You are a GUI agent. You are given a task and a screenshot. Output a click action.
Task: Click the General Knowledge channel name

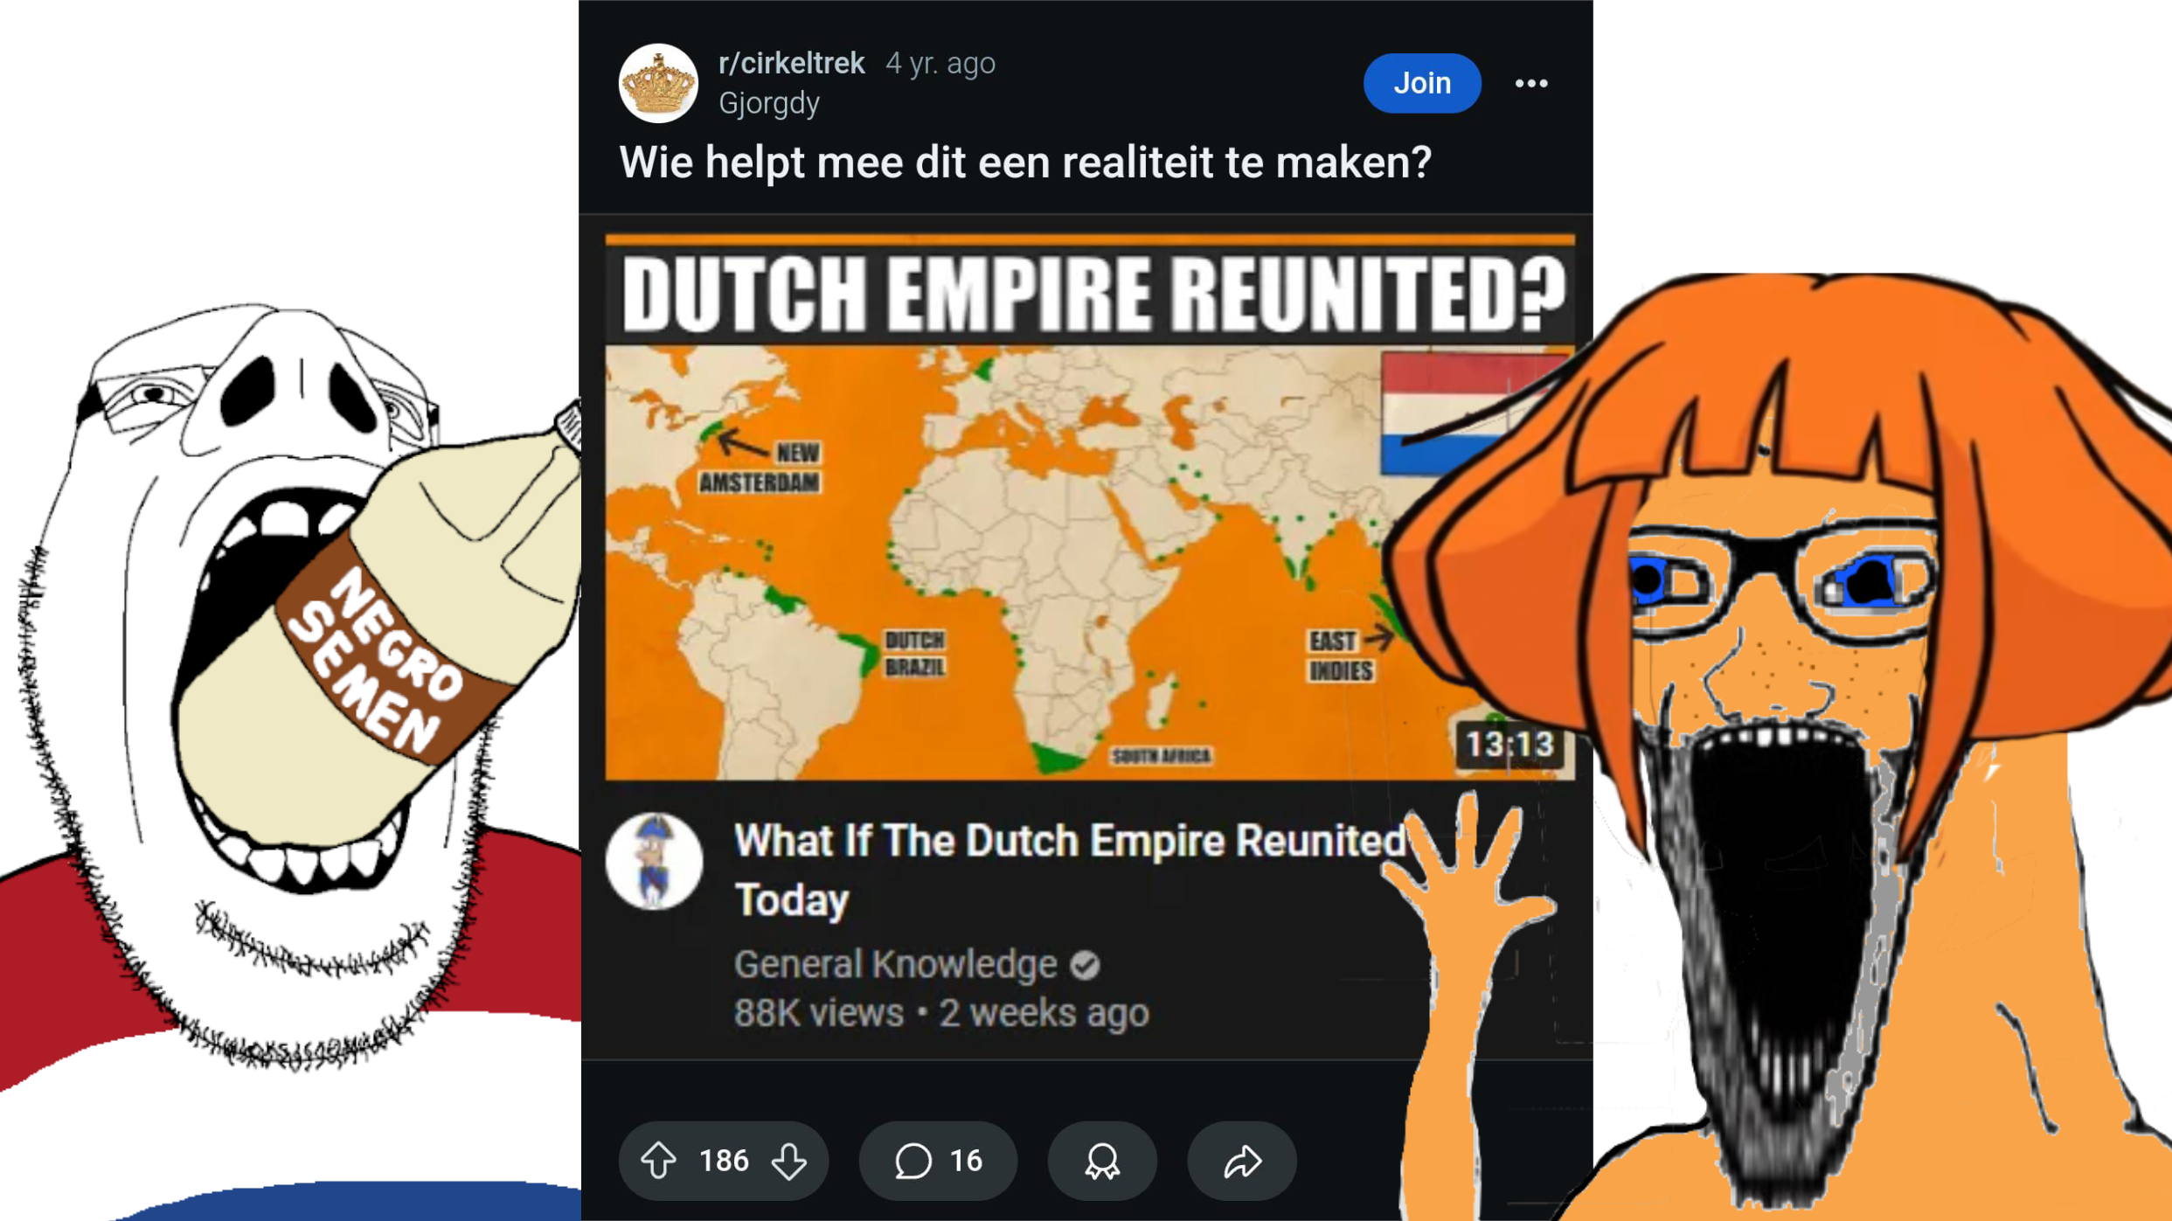tap(896, 964)
